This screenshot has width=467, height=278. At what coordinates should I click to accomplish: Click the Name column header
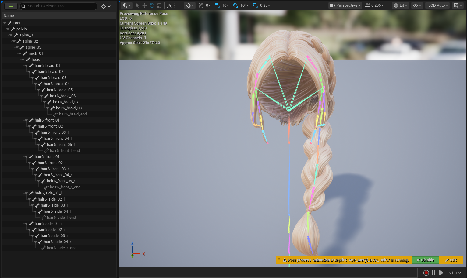[59, 15]
